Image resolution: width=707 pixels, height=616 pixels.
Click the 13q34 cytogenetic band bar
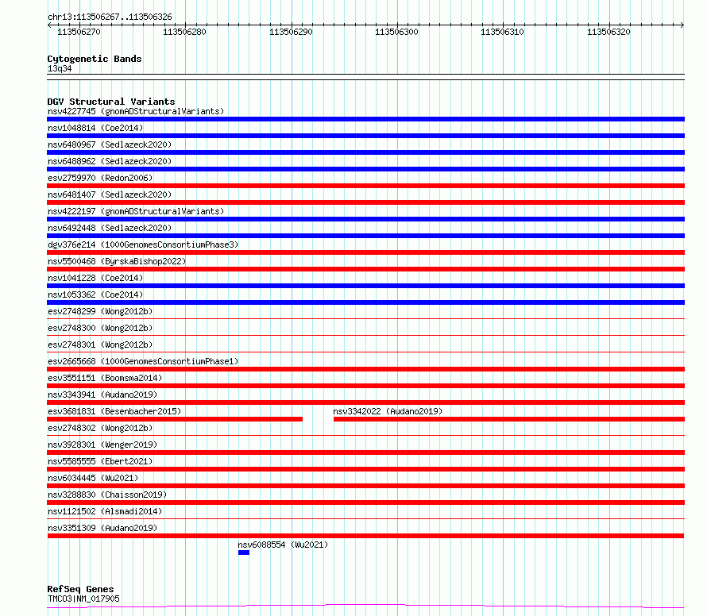pos(365,77)
